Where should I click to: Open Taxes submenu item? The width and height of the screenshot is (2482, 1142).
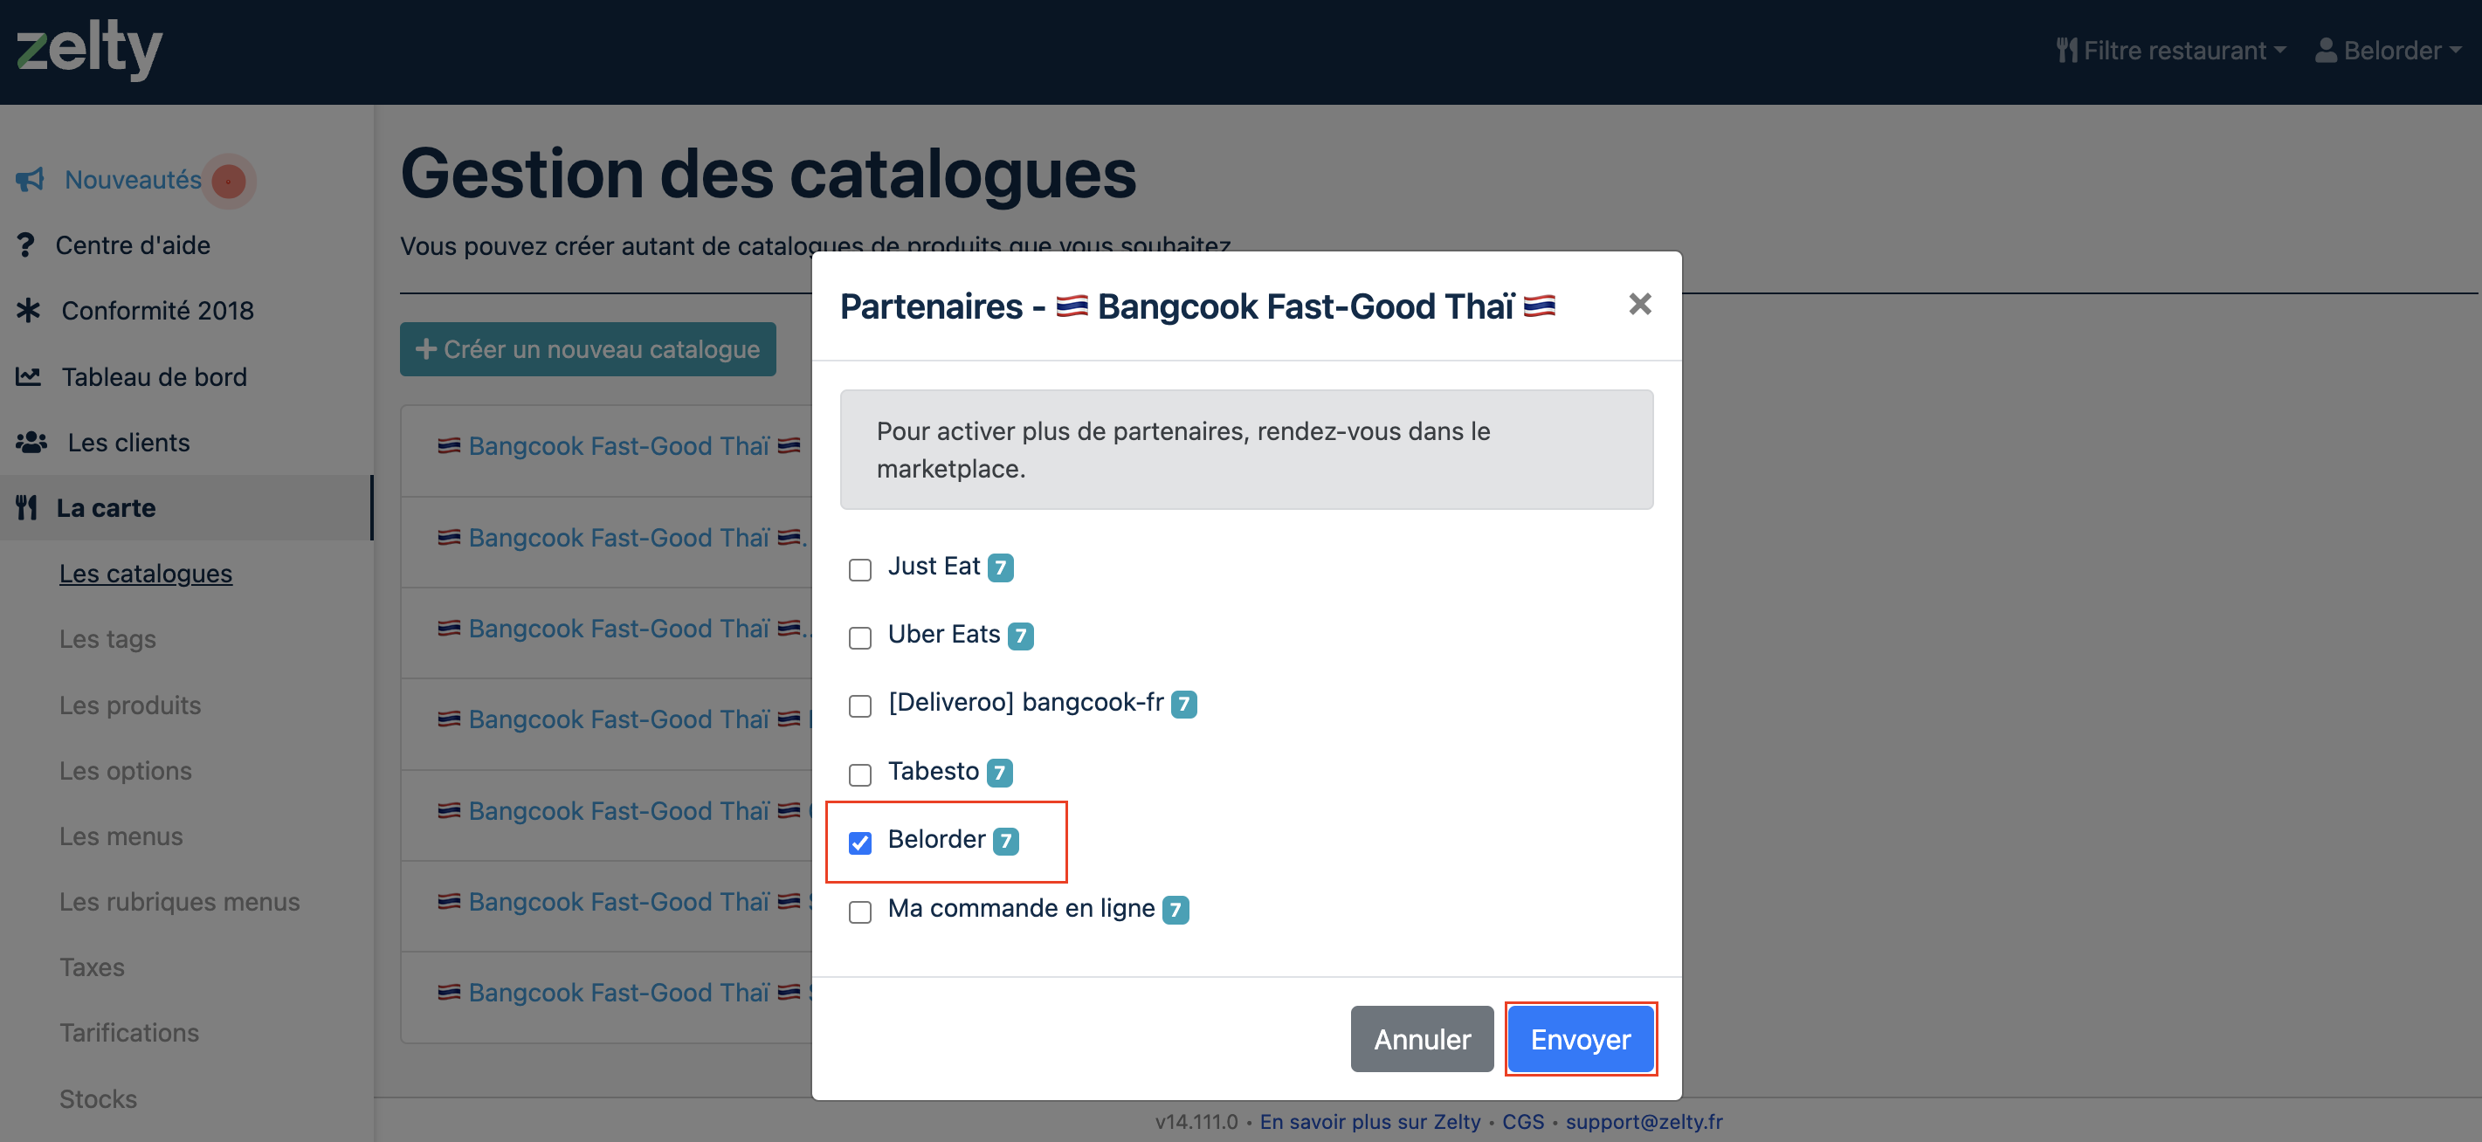point(93,967)
